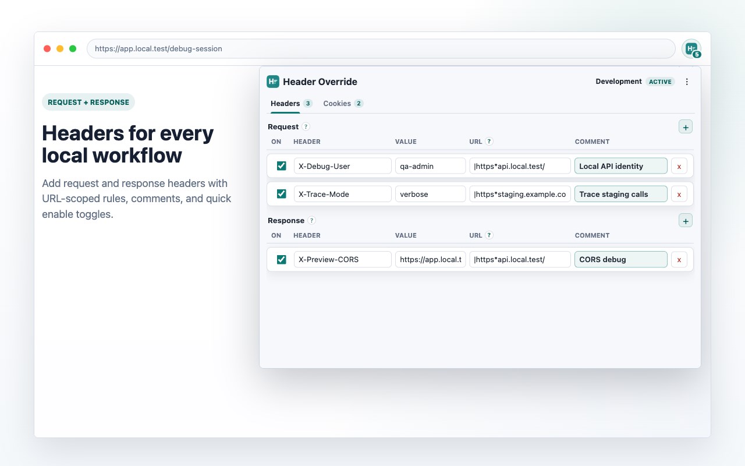
Task: Click the HEADER column header in Request section
Action: (307, 142)
